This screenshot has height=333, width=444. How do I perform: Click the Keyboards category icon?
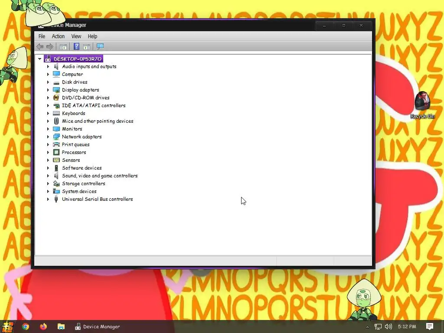point(56,113)
